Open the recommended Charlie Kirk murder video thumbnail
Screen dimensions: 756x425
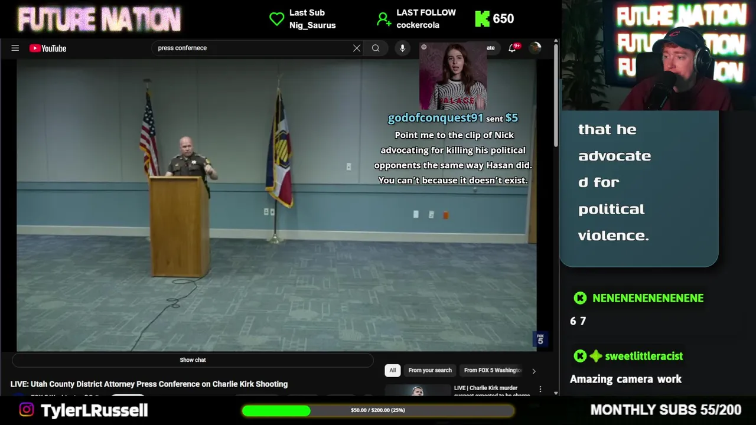tap(418, 390)
